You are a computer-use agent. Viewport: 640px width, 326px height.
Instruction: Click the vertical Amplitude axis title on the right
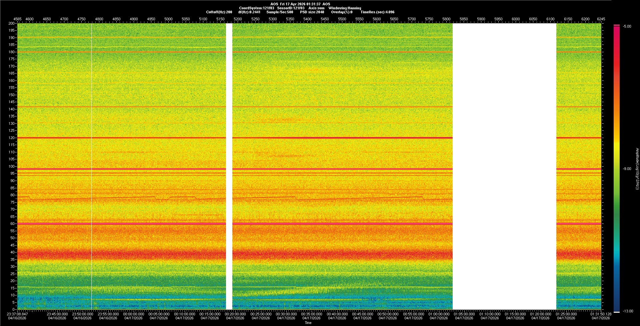point(637,169)
